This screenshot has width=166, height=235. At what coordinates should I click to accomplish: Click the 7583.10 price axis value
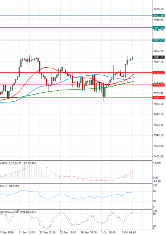159,125
